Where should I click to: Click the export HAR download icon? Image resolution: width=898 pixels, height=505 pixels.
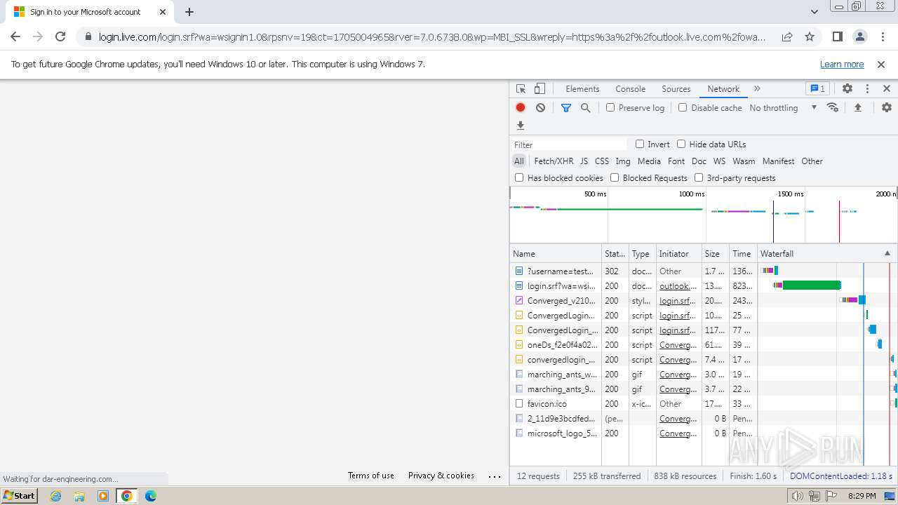(x=521, y=126)
